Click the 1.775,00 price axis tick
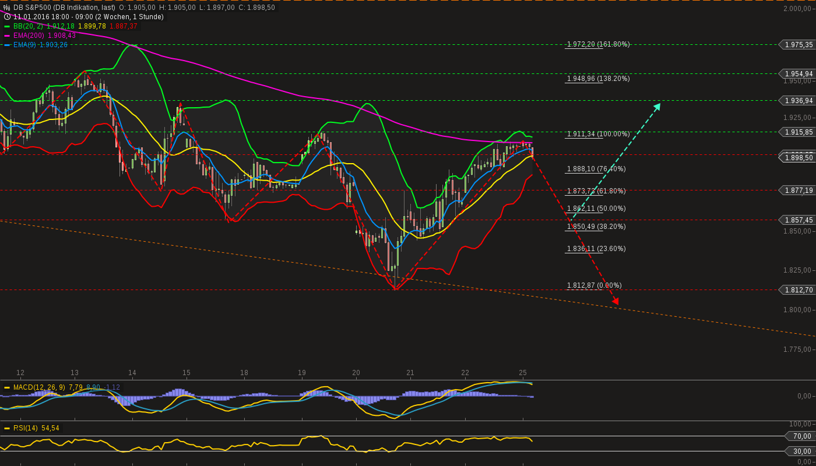The width and height of the screenshot is (816, 466). (x=798, y=349)
